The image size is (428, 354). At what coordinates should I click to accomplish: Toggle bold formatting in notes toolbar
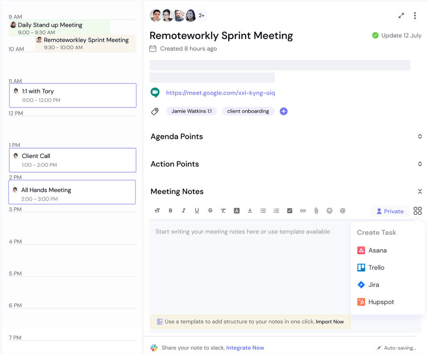pos(170,211)
